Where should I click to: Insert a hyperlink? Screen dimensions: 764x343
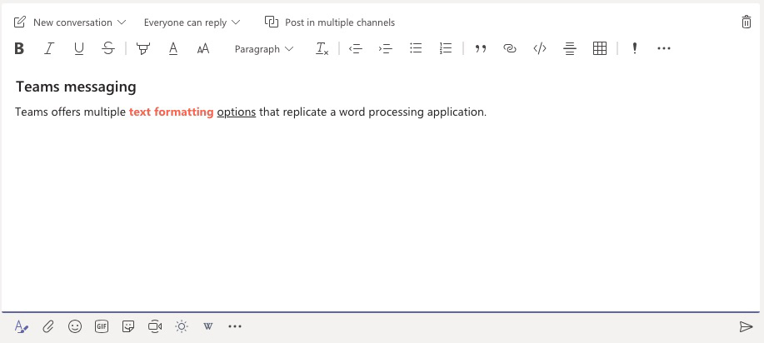coord(510,48)
